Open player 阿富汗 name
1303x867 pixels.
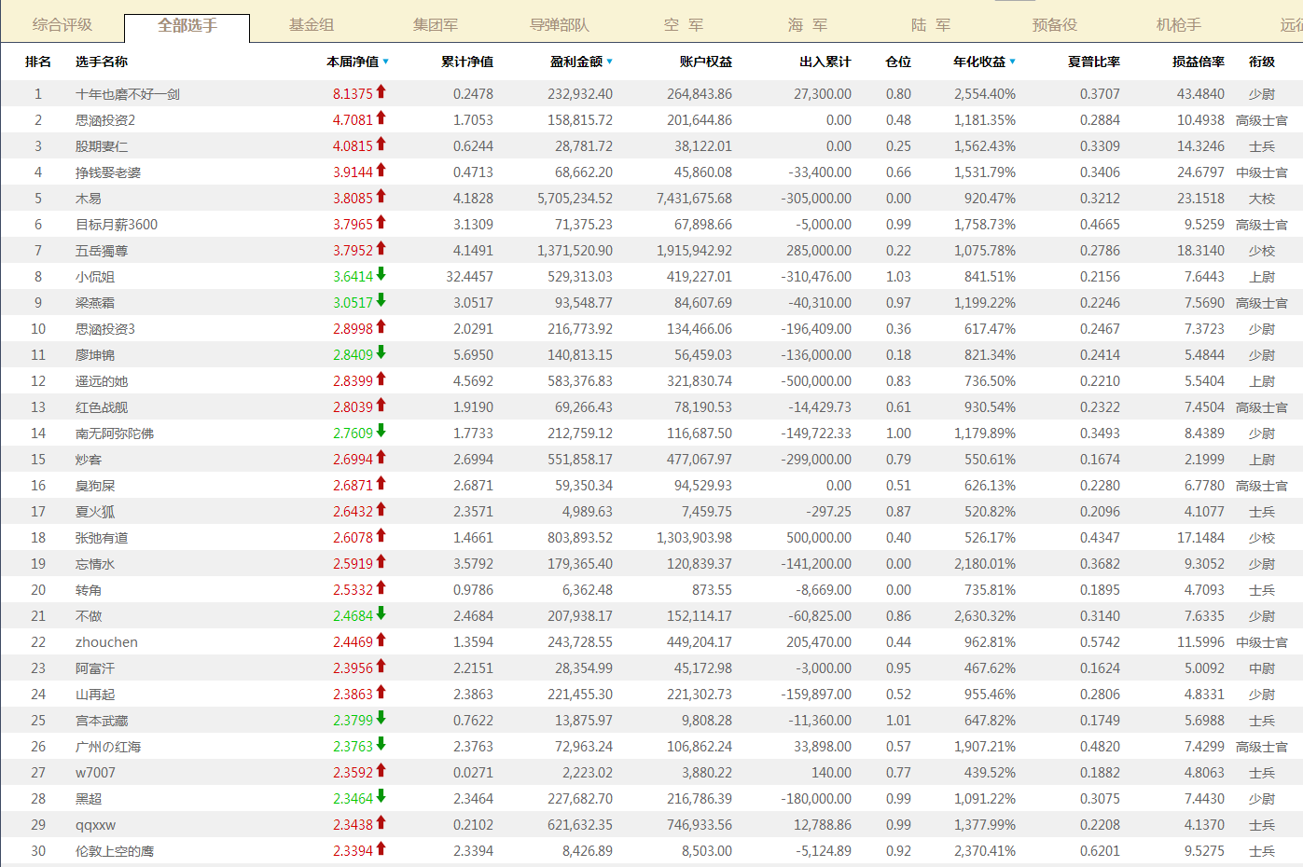[x=95, y=668]
